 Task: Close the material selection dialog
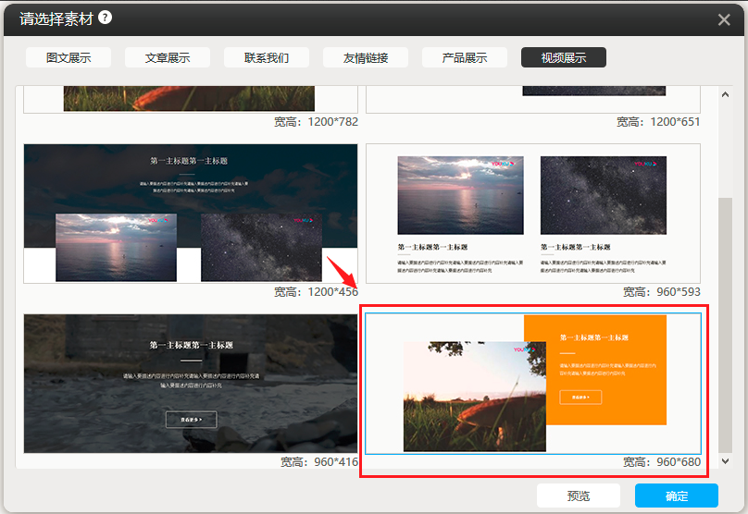click(x=724, y=19)
